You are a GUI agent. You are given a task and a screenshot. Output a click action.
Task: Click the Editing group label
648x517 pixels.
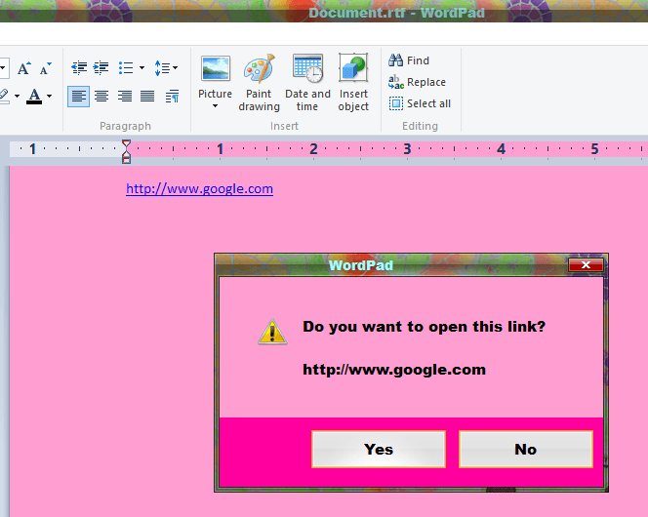pos(420,126)
